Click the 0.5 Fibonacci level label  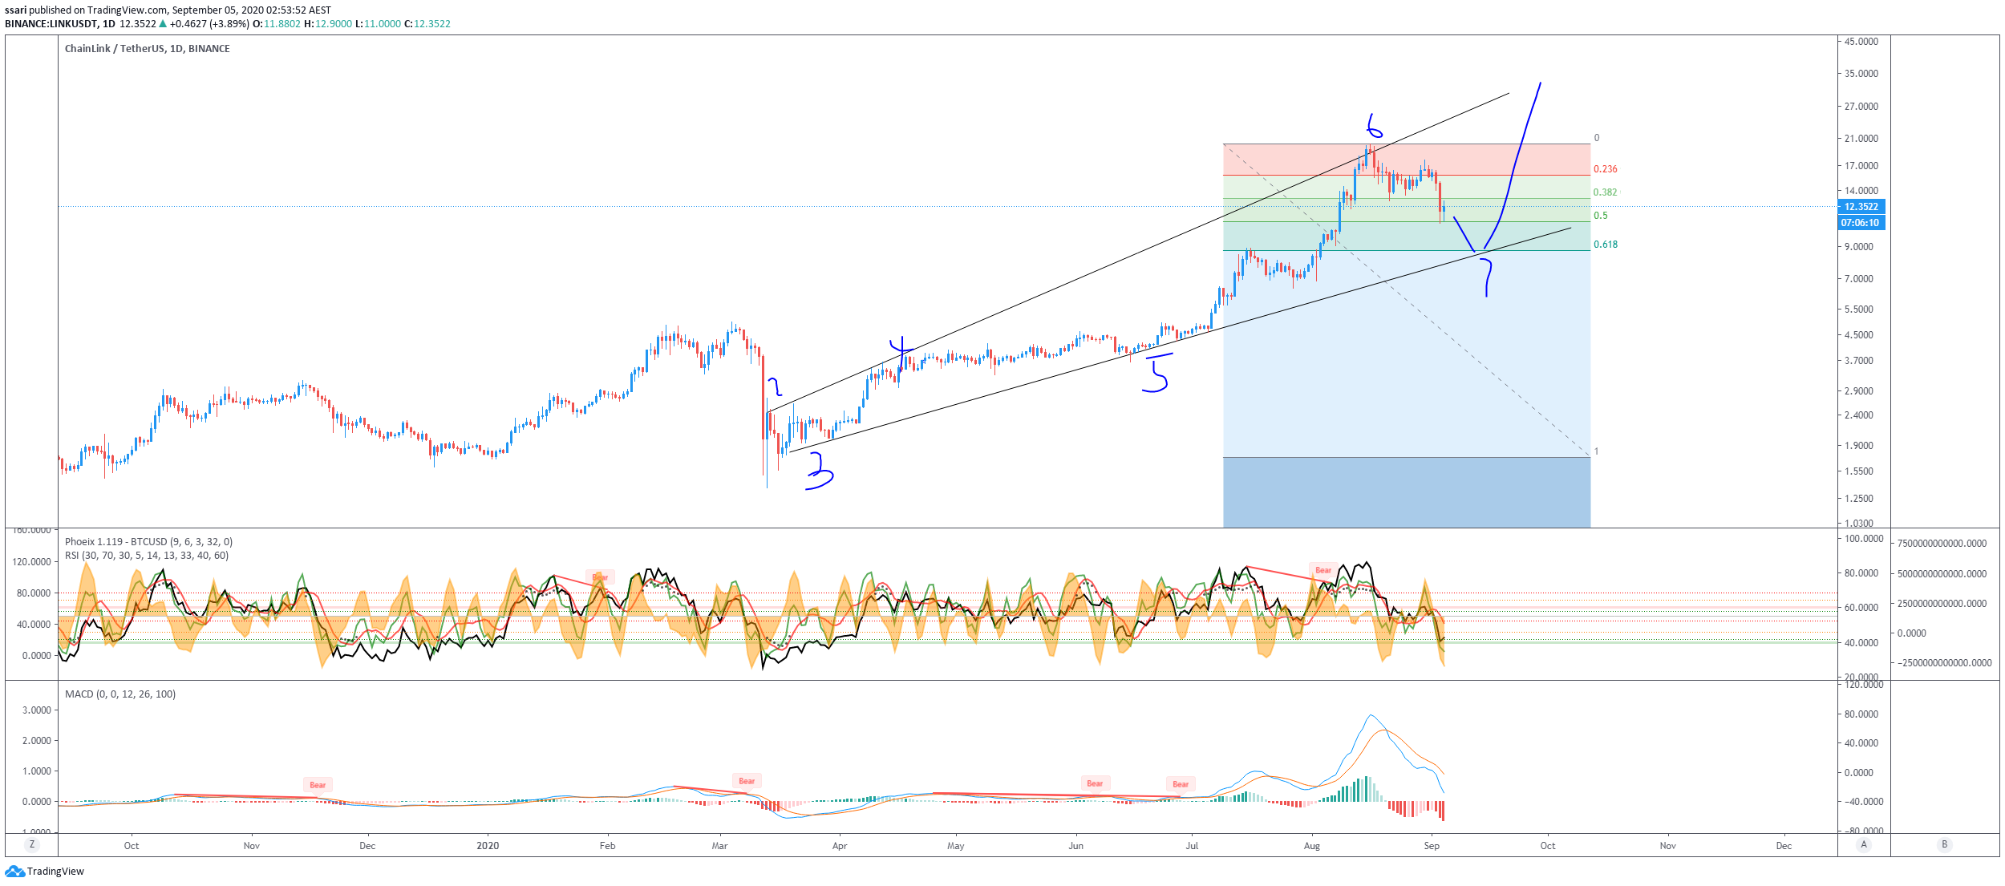(1601, 216)
